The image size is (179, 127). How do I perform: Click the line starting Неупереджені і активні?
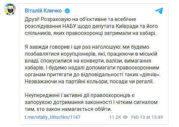click(x=79, y=95)
